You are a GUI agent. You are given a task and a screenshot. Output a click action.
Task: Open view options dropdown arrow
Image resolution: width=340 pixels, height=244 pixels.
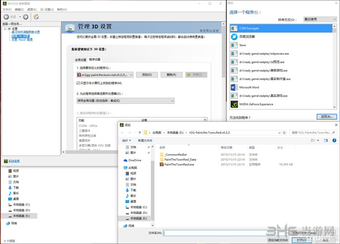click(x=318, y=141)
